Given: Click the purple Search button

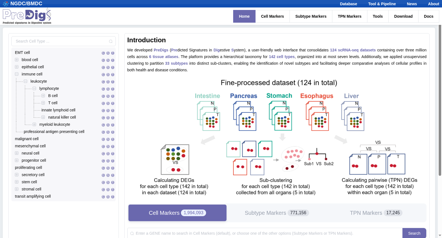Looking at the screenshot, I should tap(414, 233).
